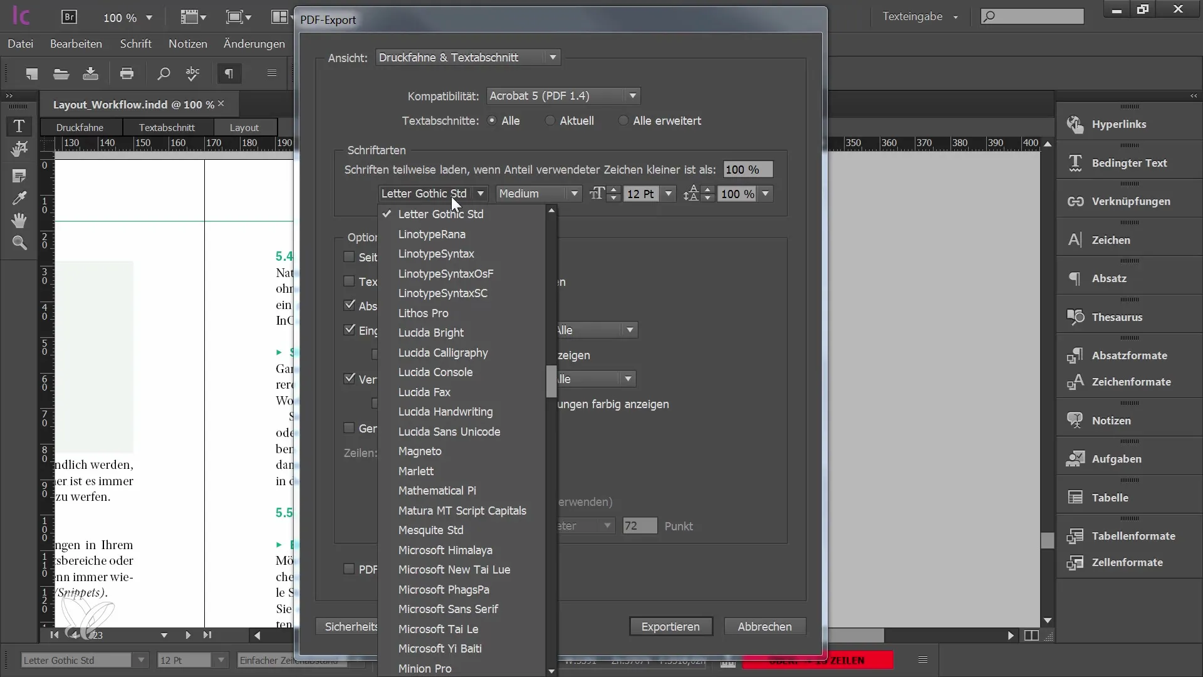Select Lucida Calligraphy from font list
Image resolution: width=1203 pixels, height=677 pixels.
(x=444, y=352)
